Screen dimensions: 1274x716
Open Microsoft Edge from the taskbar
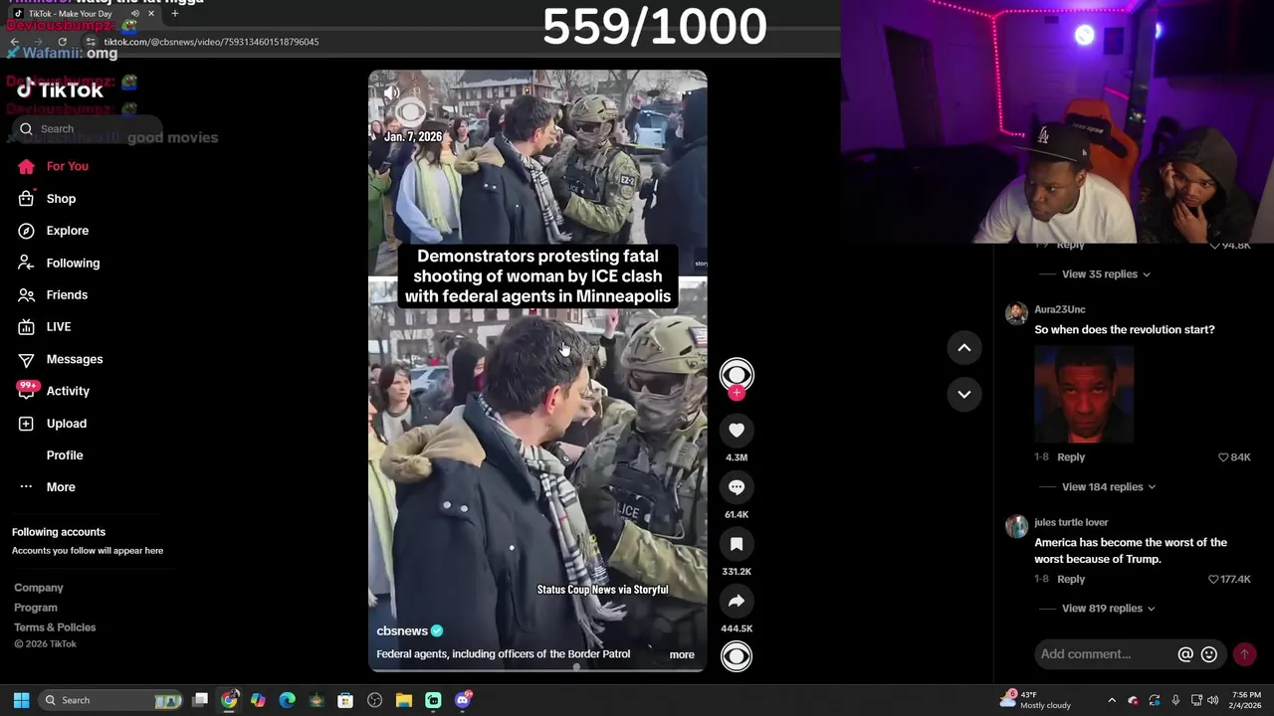click(287, 700)
